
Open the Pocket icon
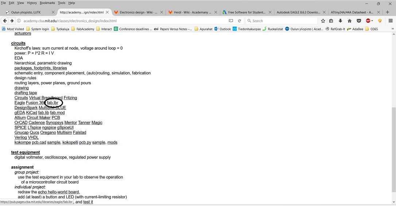point(359,21)
